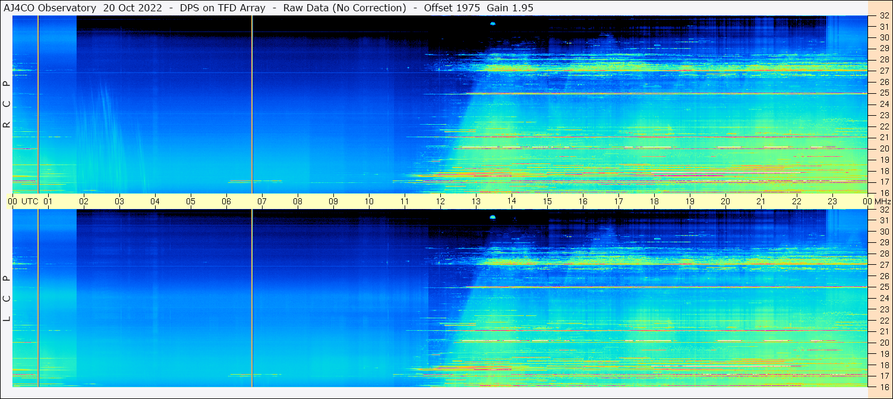
Task: Click the RCP label beside upper spectrogram
Action: [x=7, y=104]
